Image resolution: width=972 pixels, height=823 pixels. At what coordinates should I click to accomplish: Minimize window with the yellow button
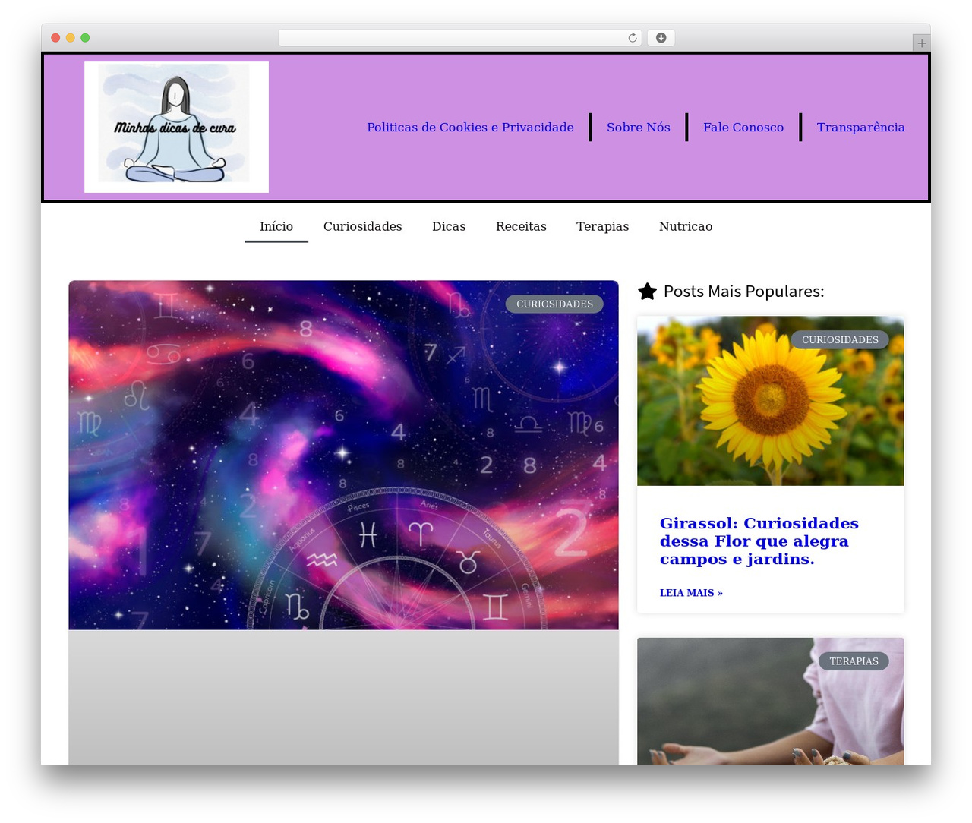(71, 38)
